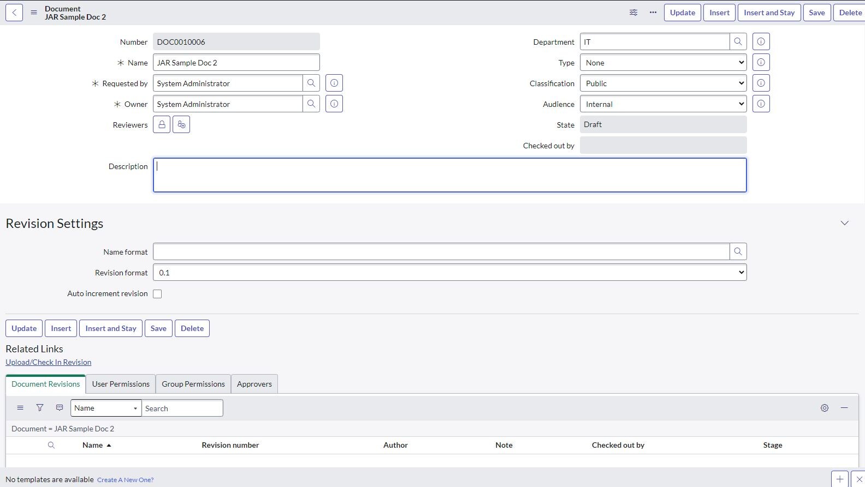Image resolution: width=865 pixels, height=487 pixels.
Task: Sort the list by the Name column
Action: tap(93, 445)
